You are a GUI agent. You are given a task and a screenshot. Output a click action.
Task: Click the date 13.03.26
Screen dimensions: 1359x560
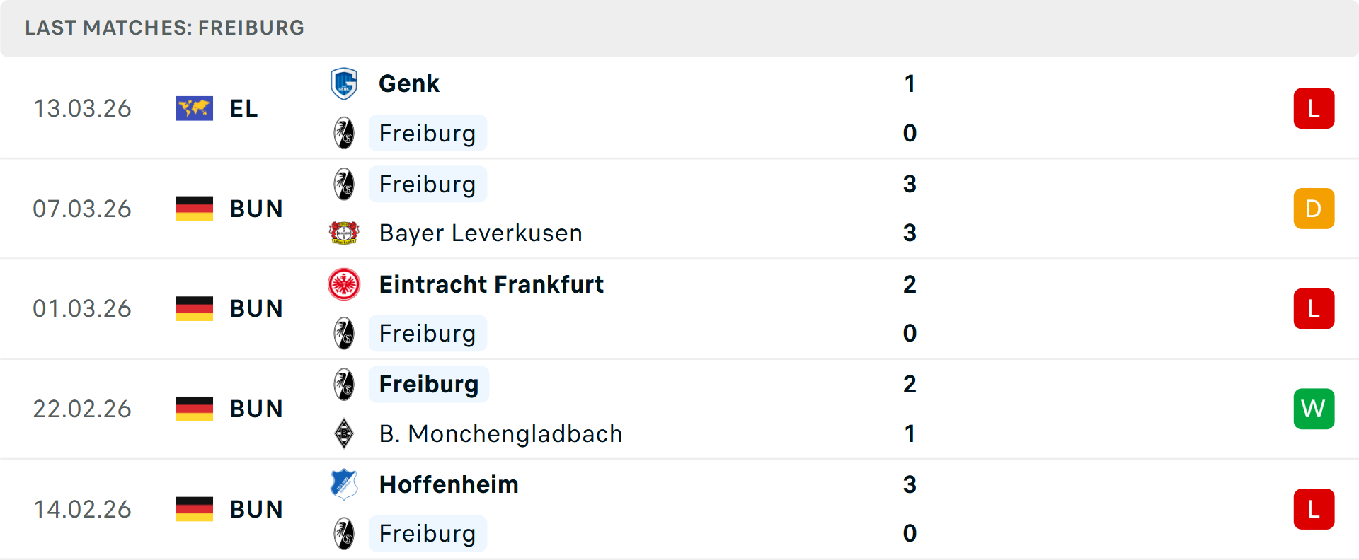pos(82,108)
